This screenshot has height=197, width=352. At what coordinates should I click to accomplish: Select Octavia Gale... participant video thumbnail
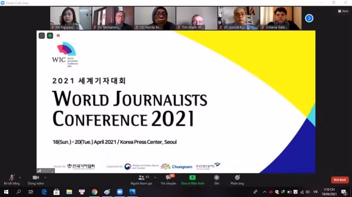[281, 18]
